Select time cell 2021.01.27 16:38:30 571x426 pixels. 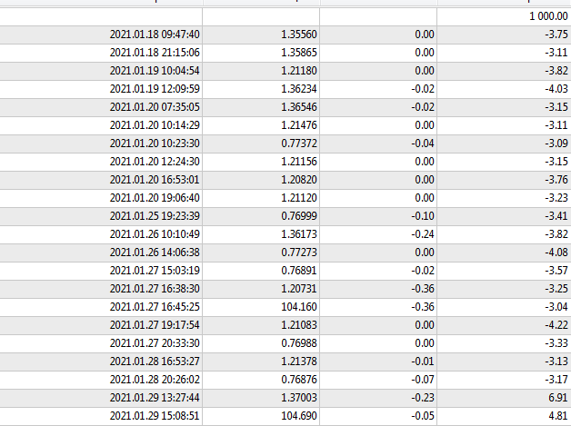click(155, 289)
